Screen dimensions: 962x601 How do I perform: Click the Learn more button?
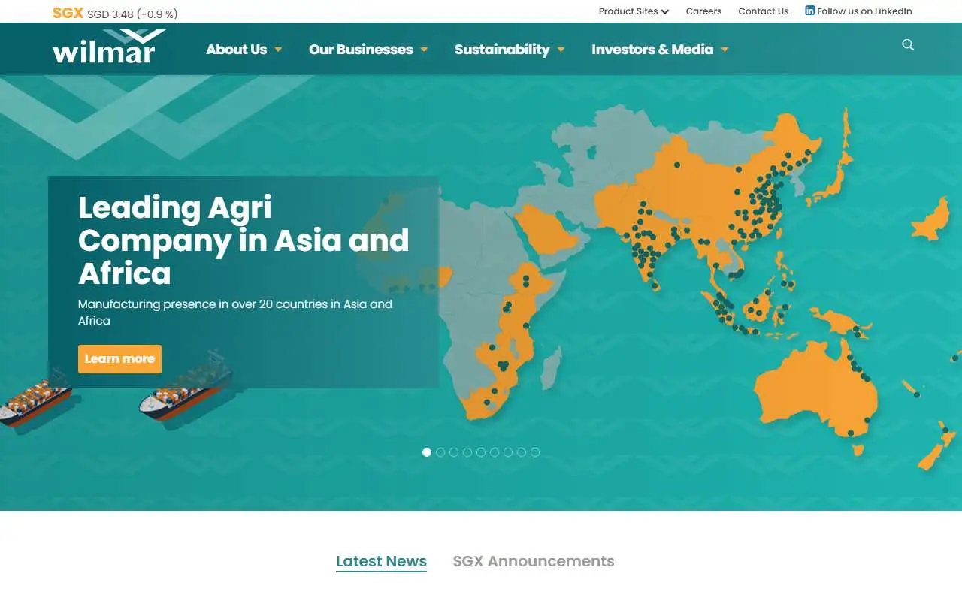point(119,359)
